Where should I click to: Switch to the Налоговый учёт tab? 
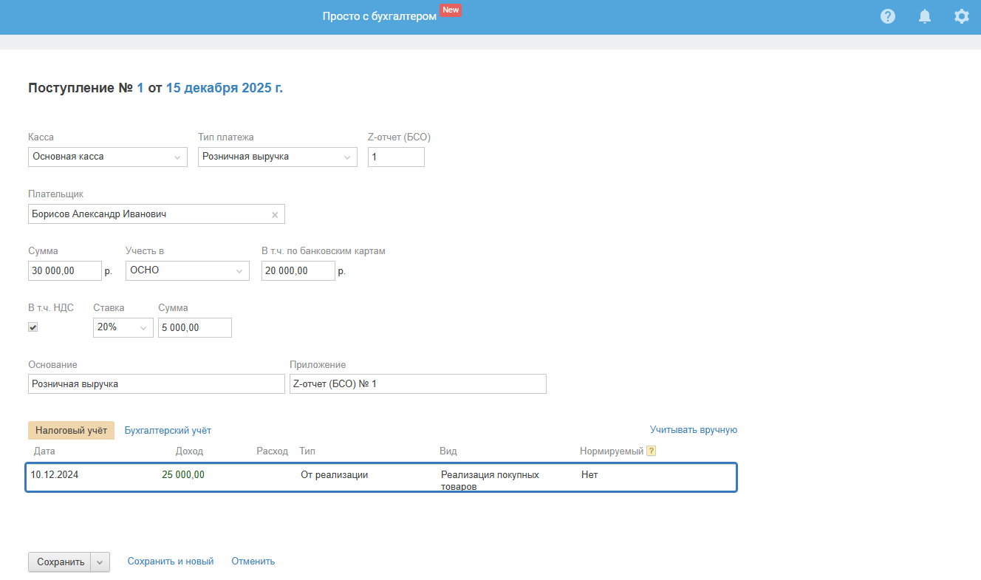72,431
